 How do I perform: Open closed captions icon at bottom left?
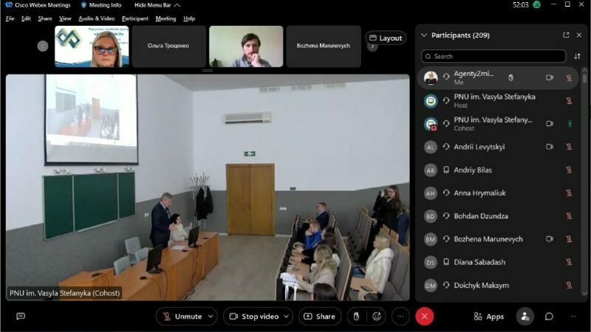point(21,317)
